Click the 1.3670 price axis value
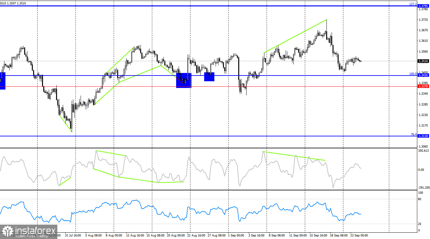Screen dimensions: 430x239 [424, 30]
